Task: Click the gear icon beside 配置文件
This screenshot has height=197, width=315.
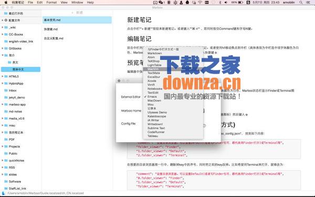Action: pos(6,20)
